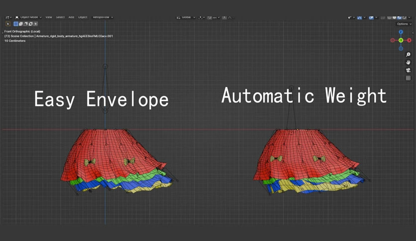The image size is (416, 241).
Task: Click the Pan view hand icon
Action: click(409, 62)
